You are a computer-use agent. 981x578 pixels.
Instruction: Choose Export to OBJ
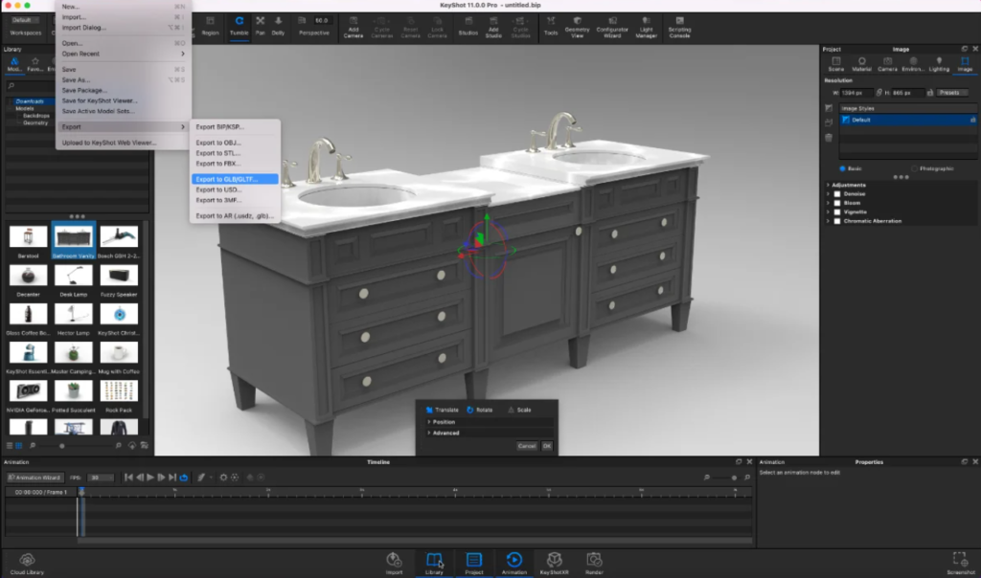click(235, 143)
